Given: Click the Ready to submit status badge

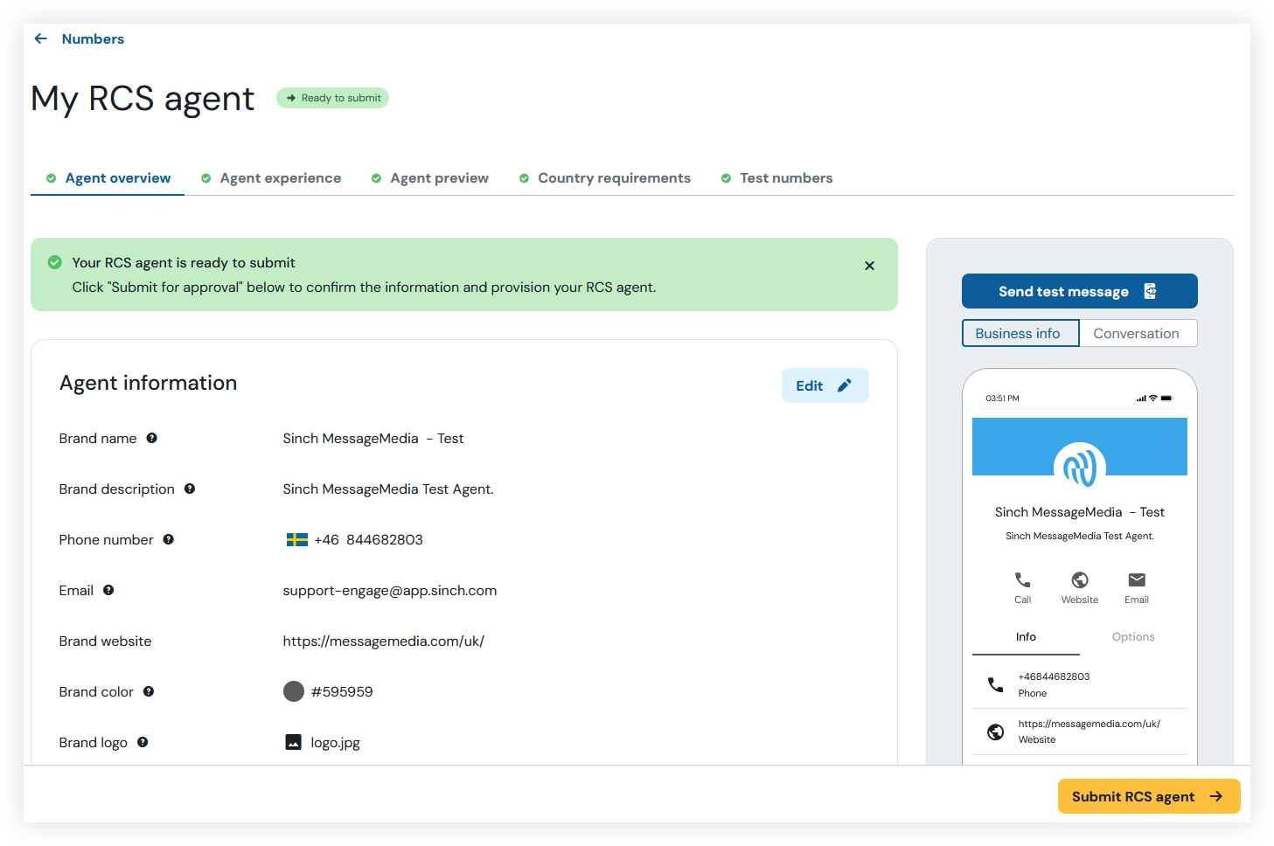Looking at the screenshot, I should click(x=332, y=98).
